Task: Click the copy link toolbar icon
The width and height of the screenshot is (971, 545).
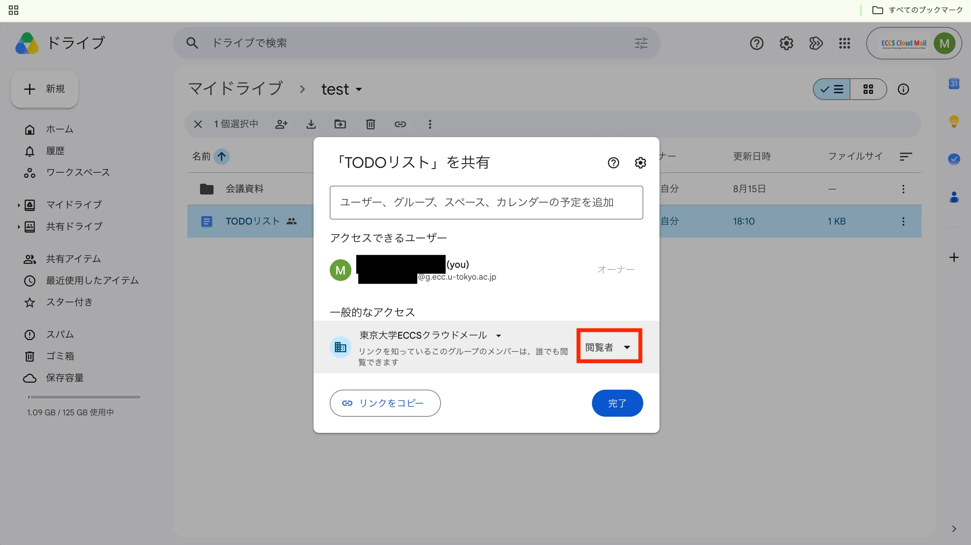Action: (400, 124)
